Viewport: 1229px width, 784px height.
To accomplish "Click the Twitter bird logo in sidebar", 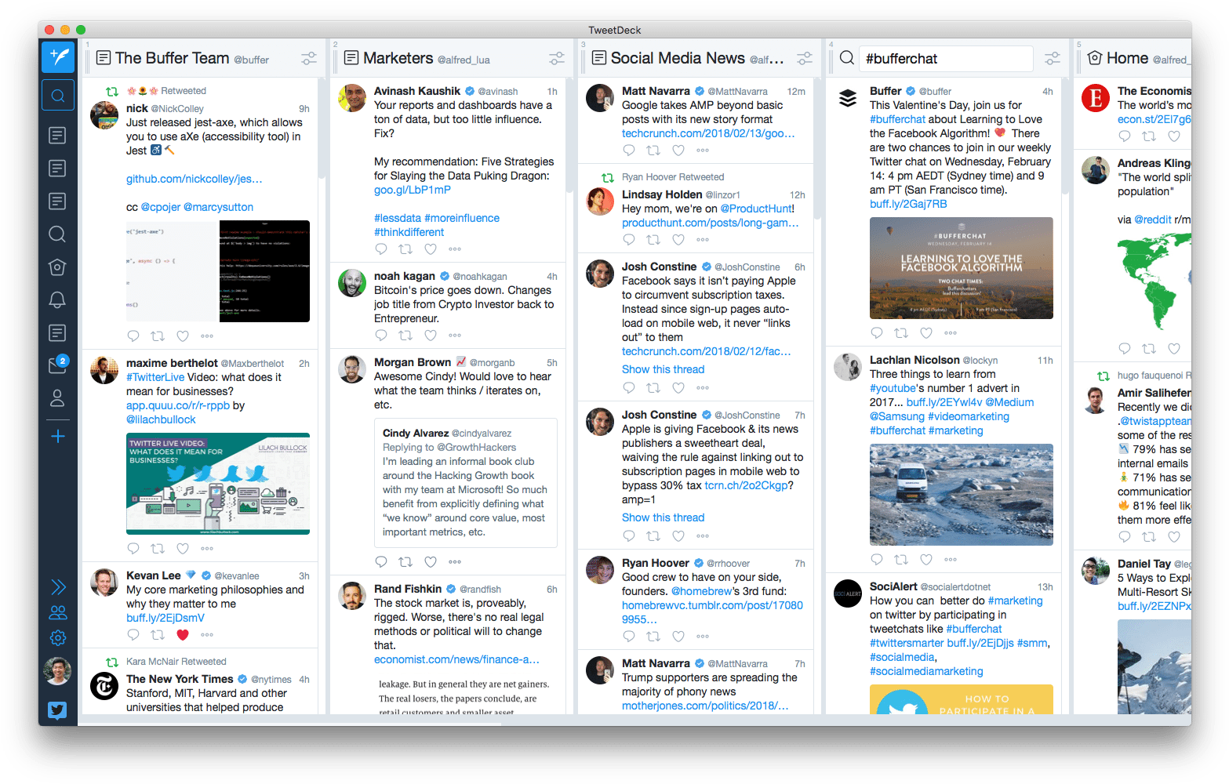I will coord(57,710).
